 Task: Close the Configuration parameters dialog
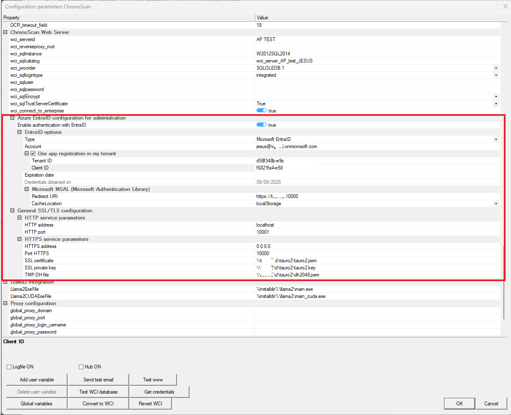coord(505,6)
